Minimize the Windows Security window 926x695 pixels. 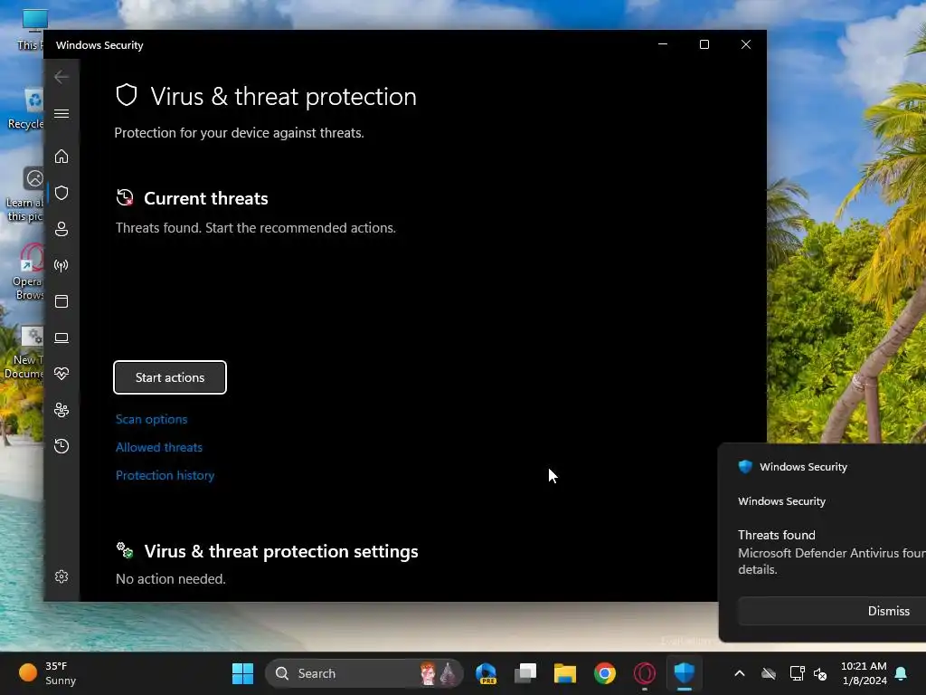pyautogui.click(x=663, y=44)
